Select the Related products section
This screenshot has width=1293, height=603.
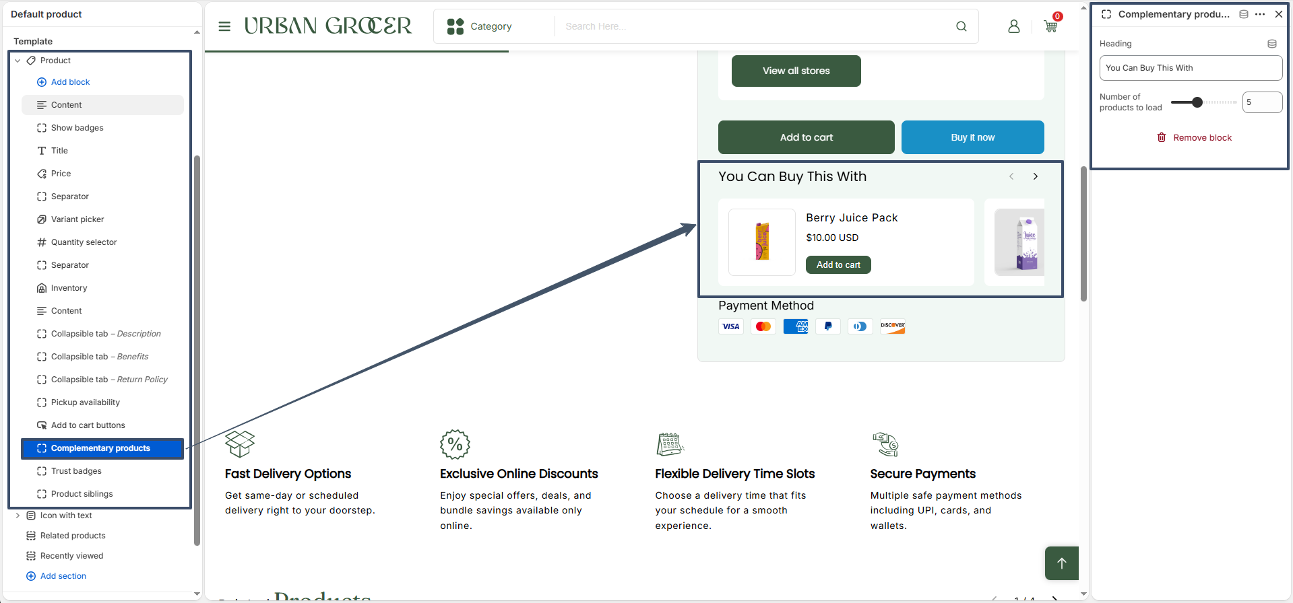point(73,536)
